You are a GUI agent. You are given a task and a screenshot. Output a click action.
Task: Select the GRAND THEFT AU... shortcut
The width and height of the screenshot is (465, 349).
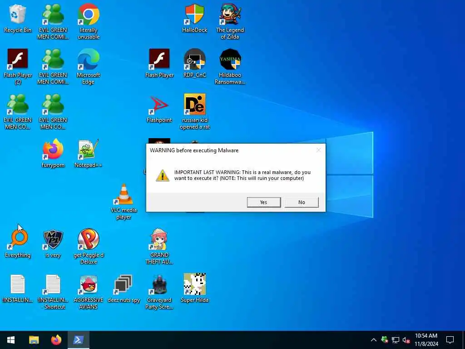point(159,246)
